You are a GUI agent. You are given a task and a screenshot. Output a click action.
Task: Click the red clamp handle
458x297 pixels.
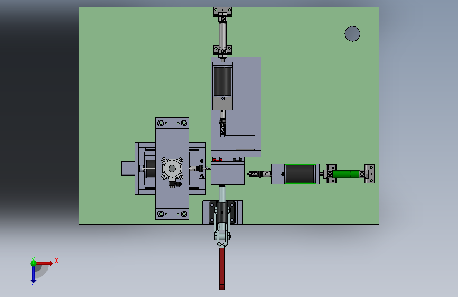222,268
